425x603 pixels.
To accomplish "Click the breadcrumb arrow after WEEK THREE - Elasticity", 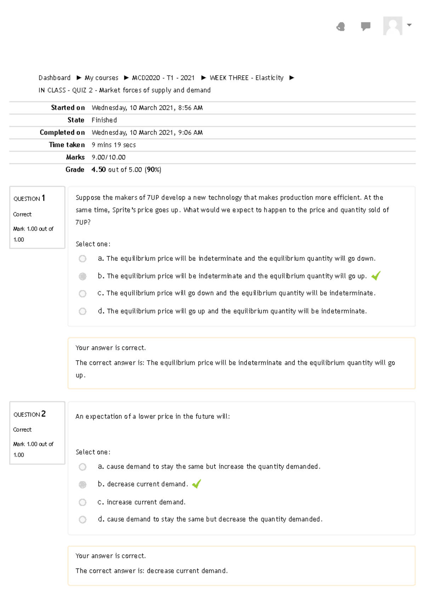I will pos(291,78).
